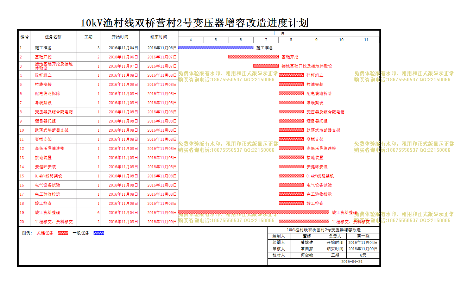Screen dimensions: 454x283
Task: Click the 编制人 label in title block
Action: click(x=279, y=236)
